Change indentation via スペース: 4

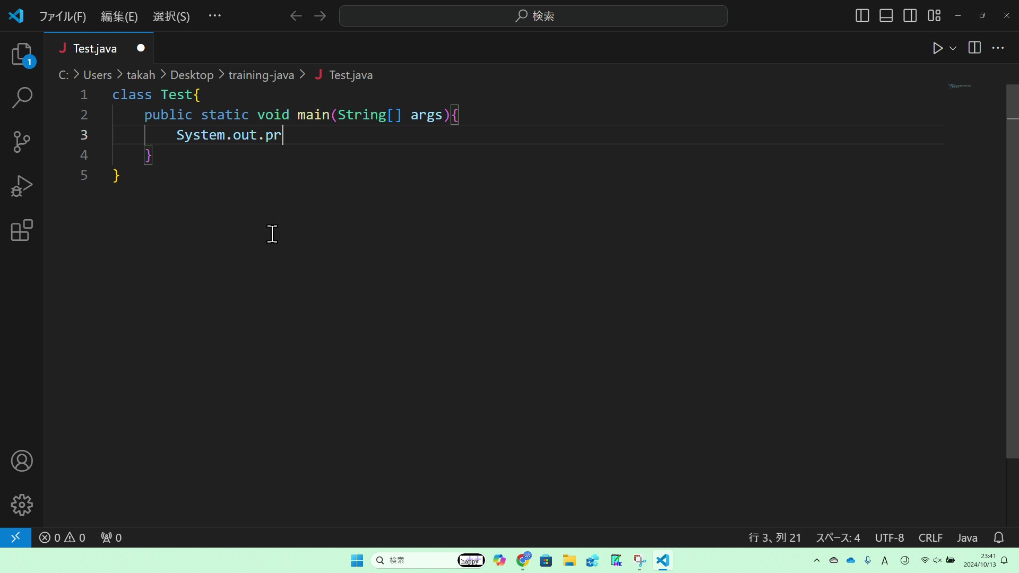(x=838, y=538)
